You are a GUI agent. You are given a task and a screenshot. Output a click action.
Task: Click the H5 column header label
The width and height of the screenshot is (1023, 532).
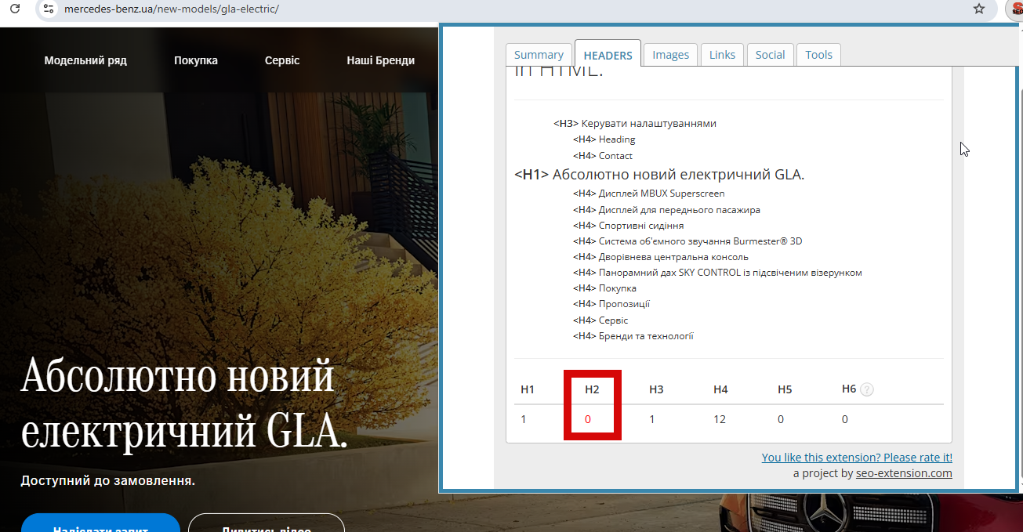pos(785,389)
